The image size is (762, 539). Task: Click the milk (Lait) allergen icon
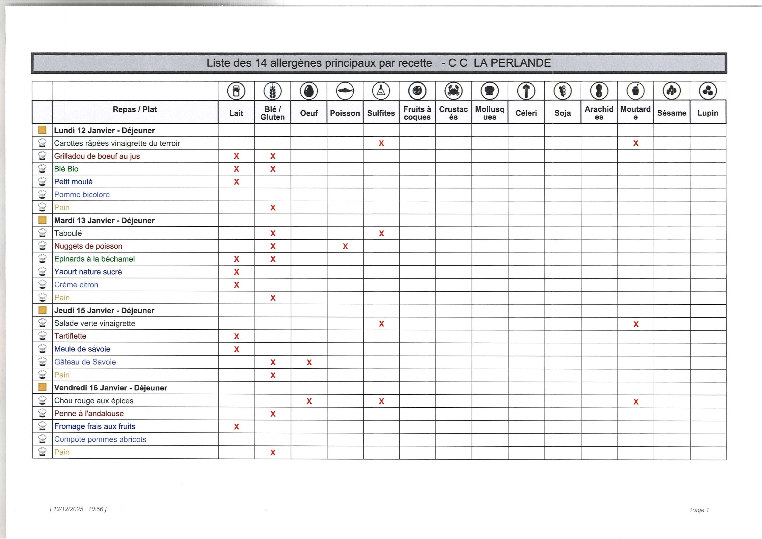click(236, 91)
